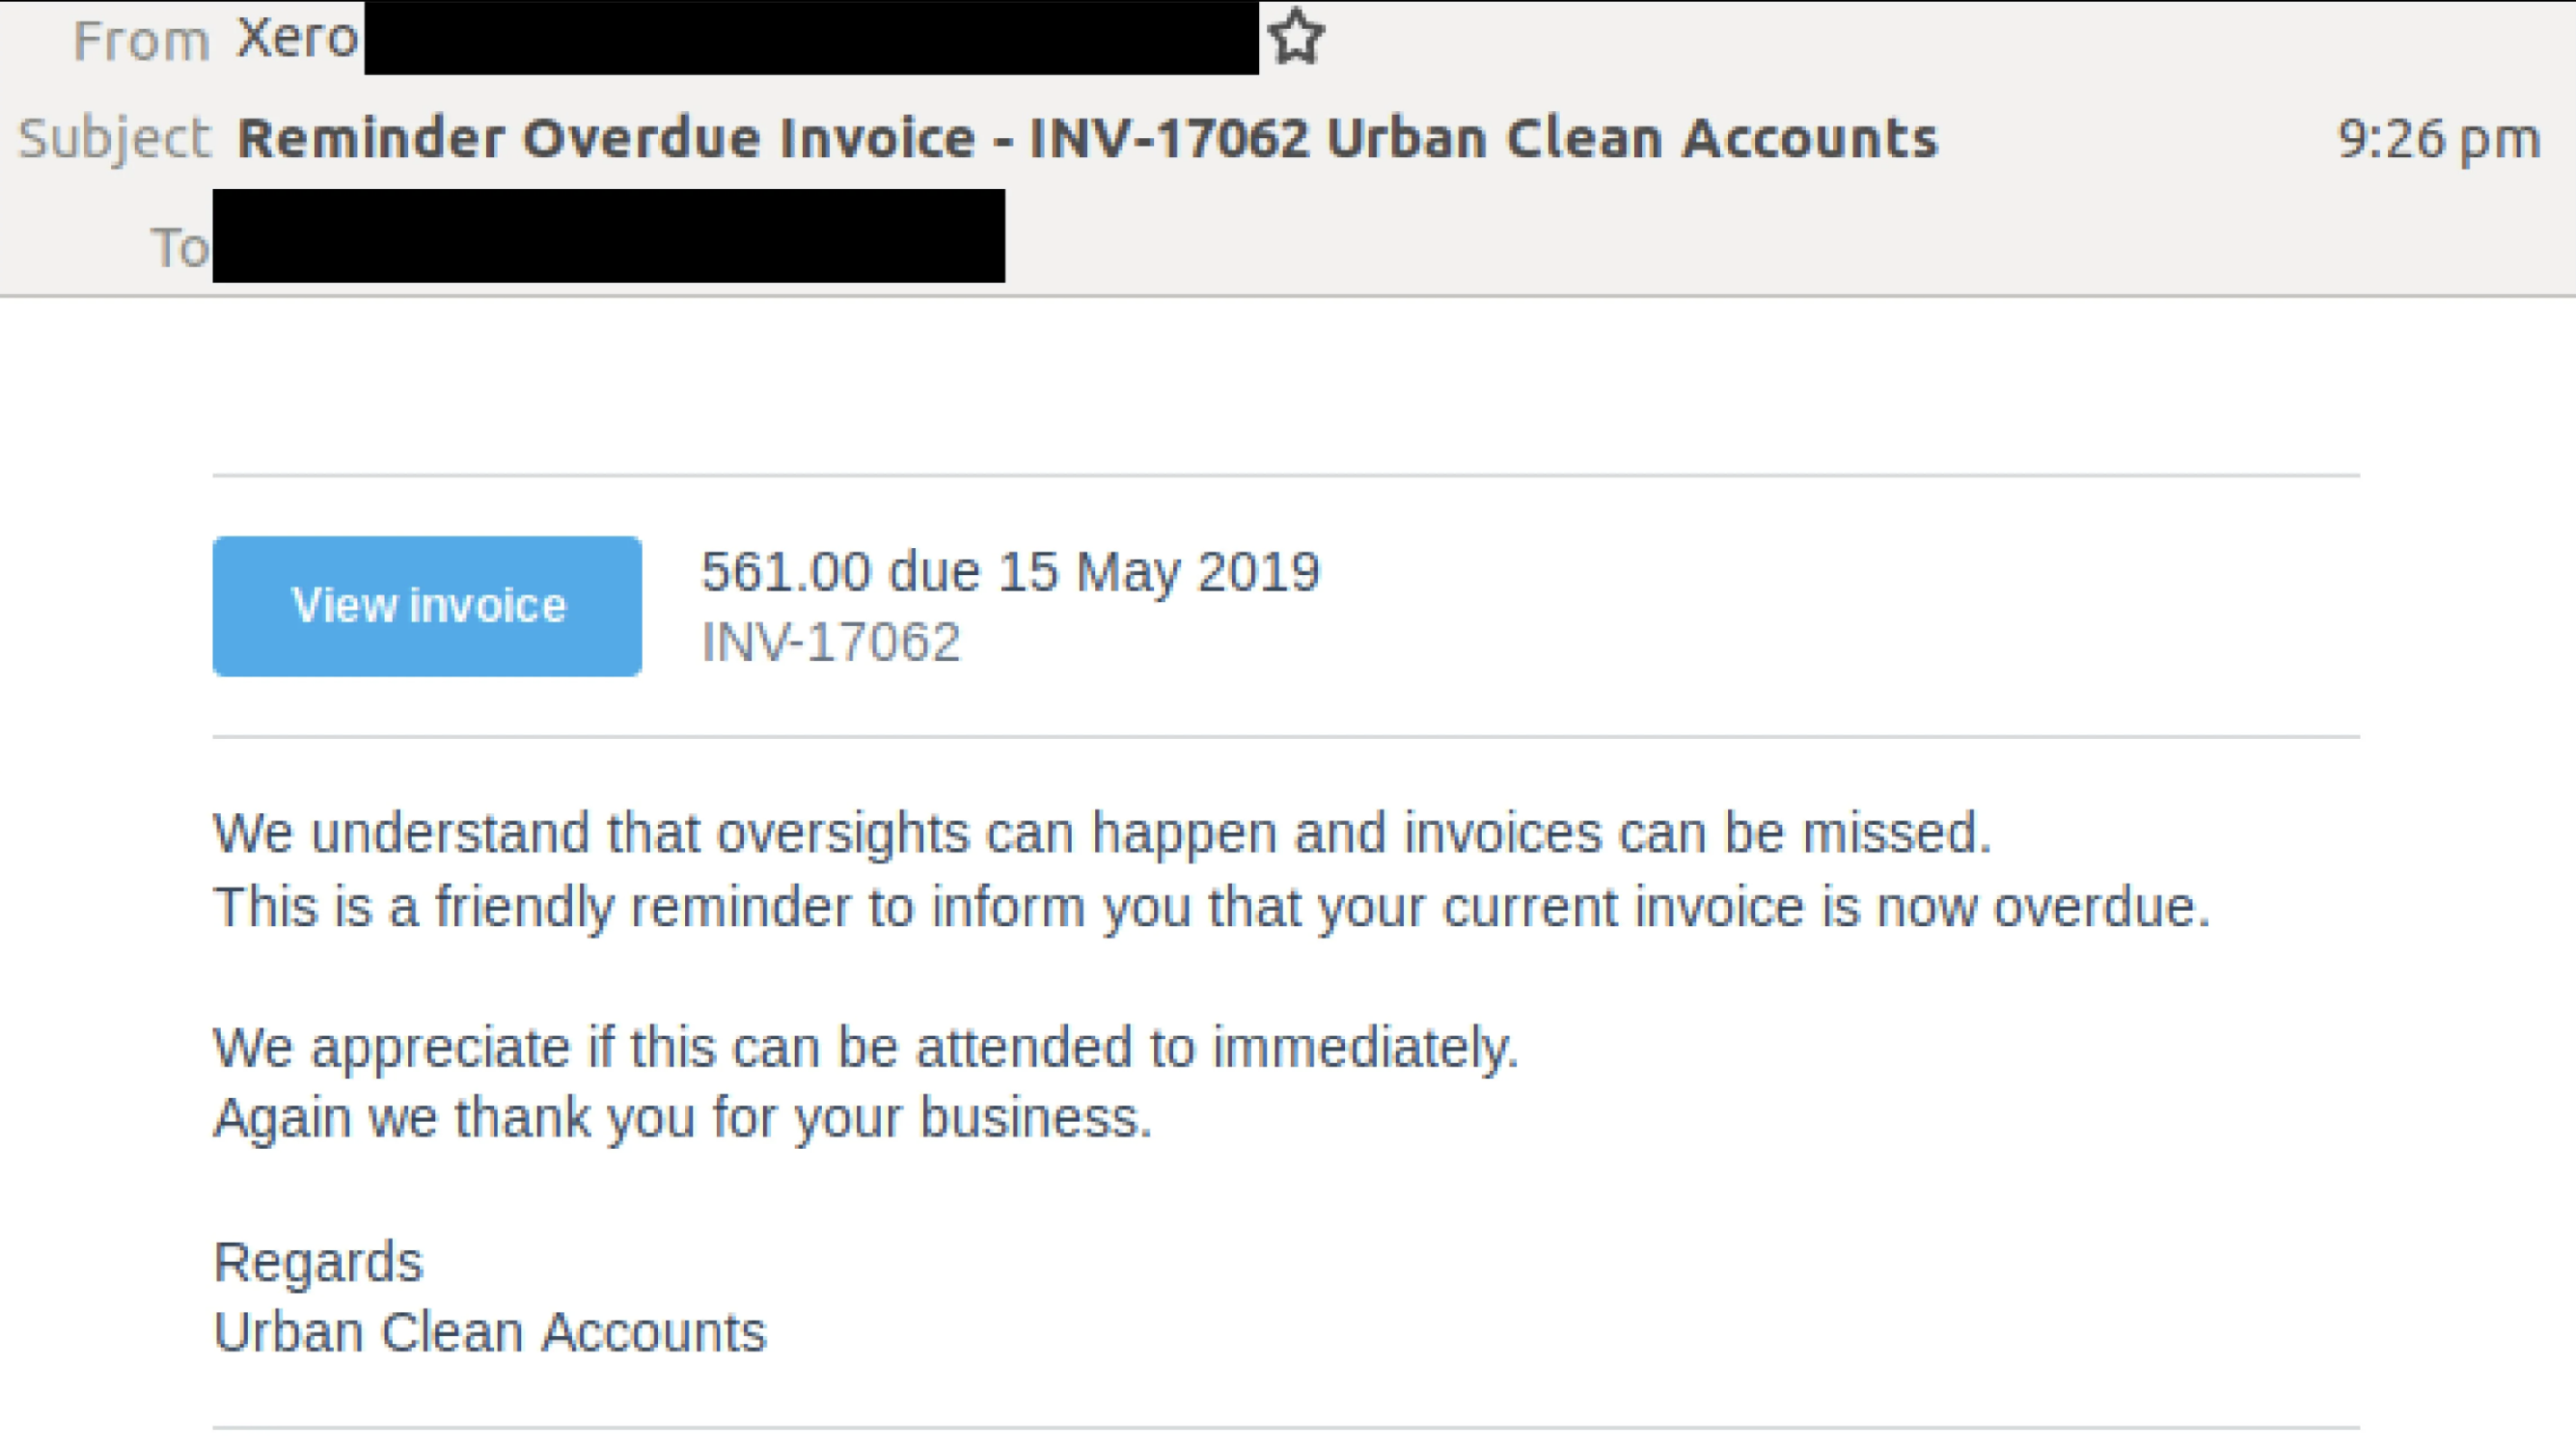The height and width of the screenshot is (1450, 2576).
Task: Click the To header label
Action: [179, 247]
